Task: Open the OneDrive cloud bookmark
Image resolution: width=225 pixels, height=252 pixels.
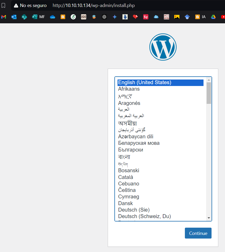Action: pyautogui.click(x=53, y=17)
